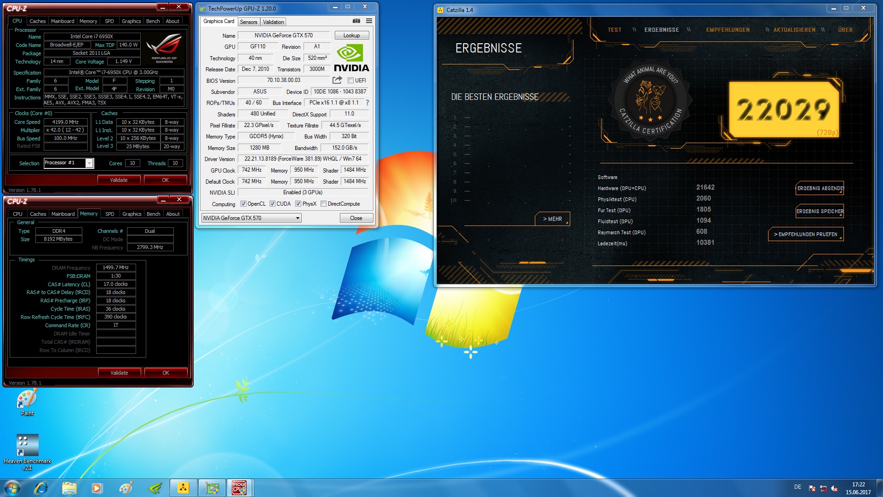This screenshot has width=883, height=497.
Task: Click OK in upper CPU-Z window
Action: pyautogui.click(x=165, y=180)
